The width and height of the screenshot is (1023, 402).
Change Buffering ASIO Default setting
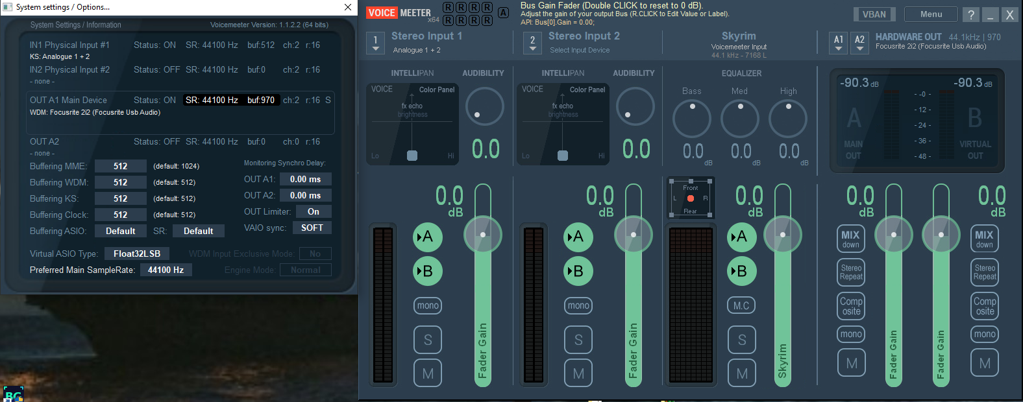[x=121, y=231]
